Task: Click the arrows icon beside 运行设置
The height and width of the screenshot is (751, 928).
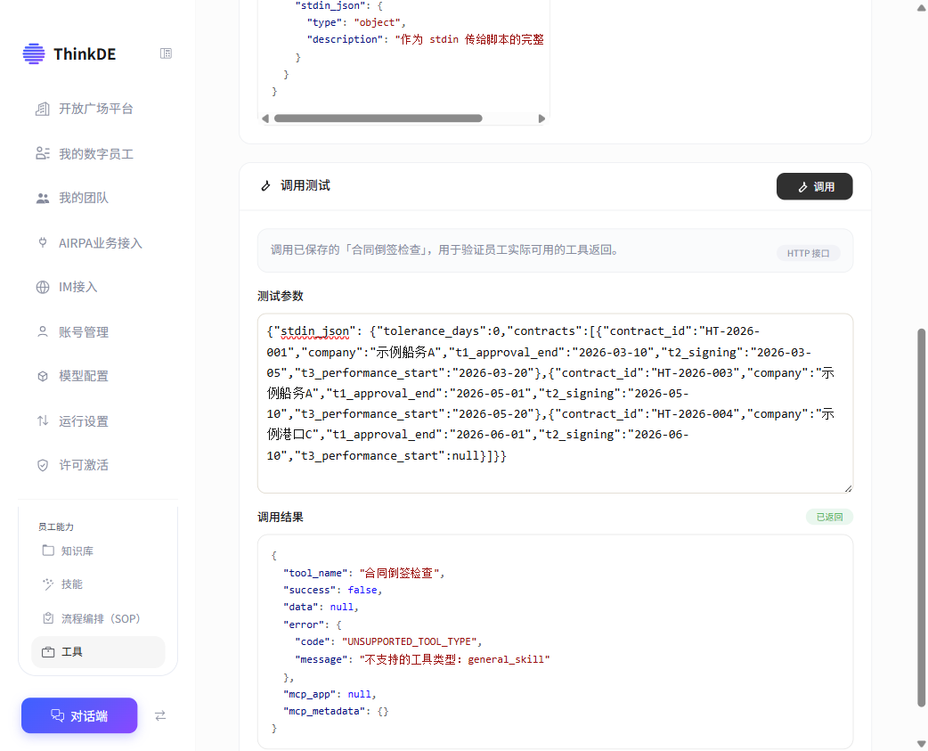Action: (43, 420)
